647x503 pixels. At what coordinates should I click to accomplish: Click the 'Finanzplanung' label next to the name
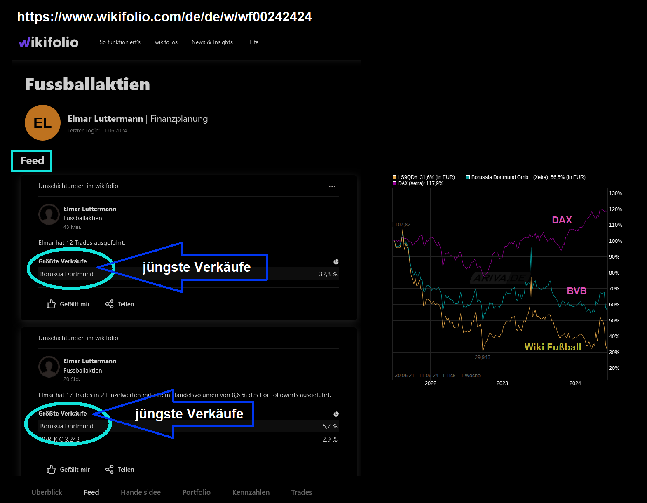(x=179, y=119)
